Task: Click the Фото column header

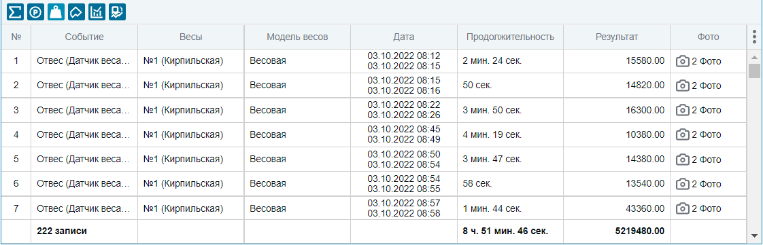Action: pos(708,37)
